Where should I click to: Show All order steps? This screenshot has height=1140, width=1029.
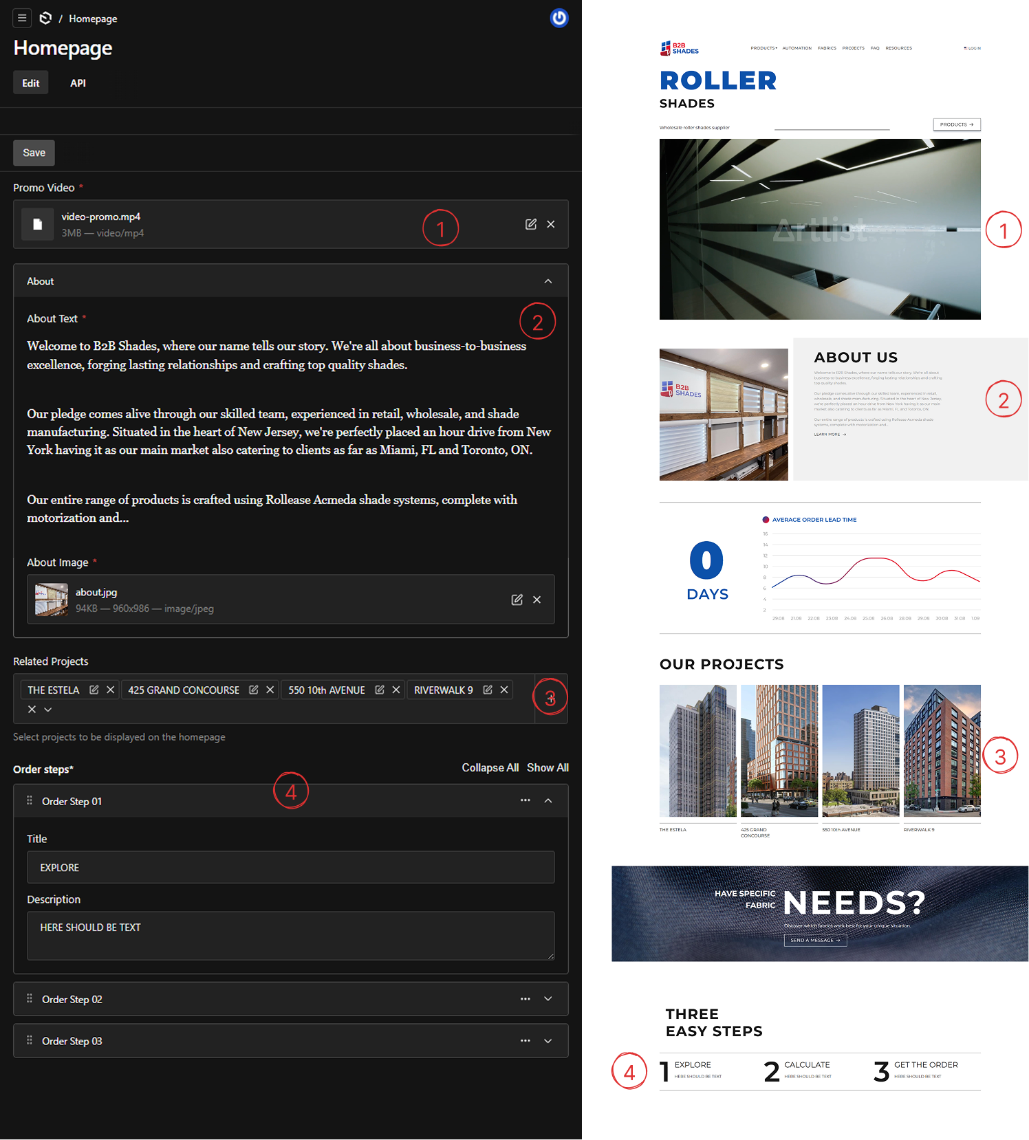tap(548, 767)
